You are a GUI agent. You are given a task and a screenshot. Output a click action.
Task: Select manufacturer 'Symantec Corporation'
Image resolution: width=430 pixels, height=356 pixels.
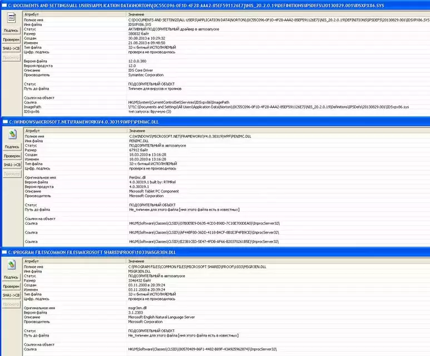tap(146, 75)
